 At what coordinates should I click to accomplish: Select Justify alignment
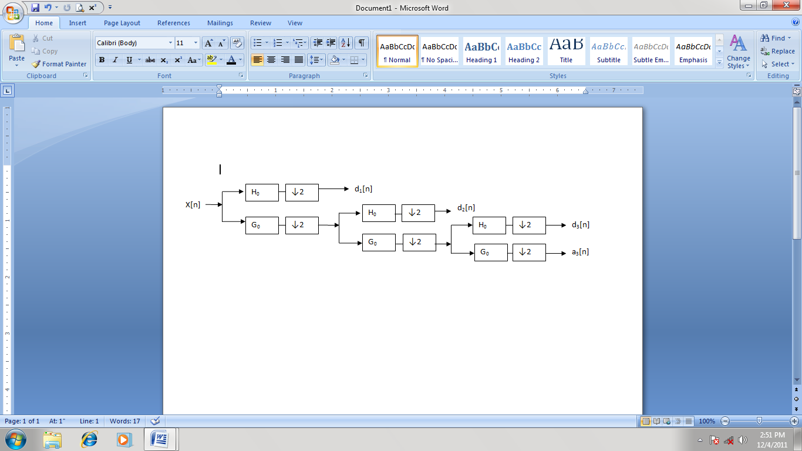point(299,60)
